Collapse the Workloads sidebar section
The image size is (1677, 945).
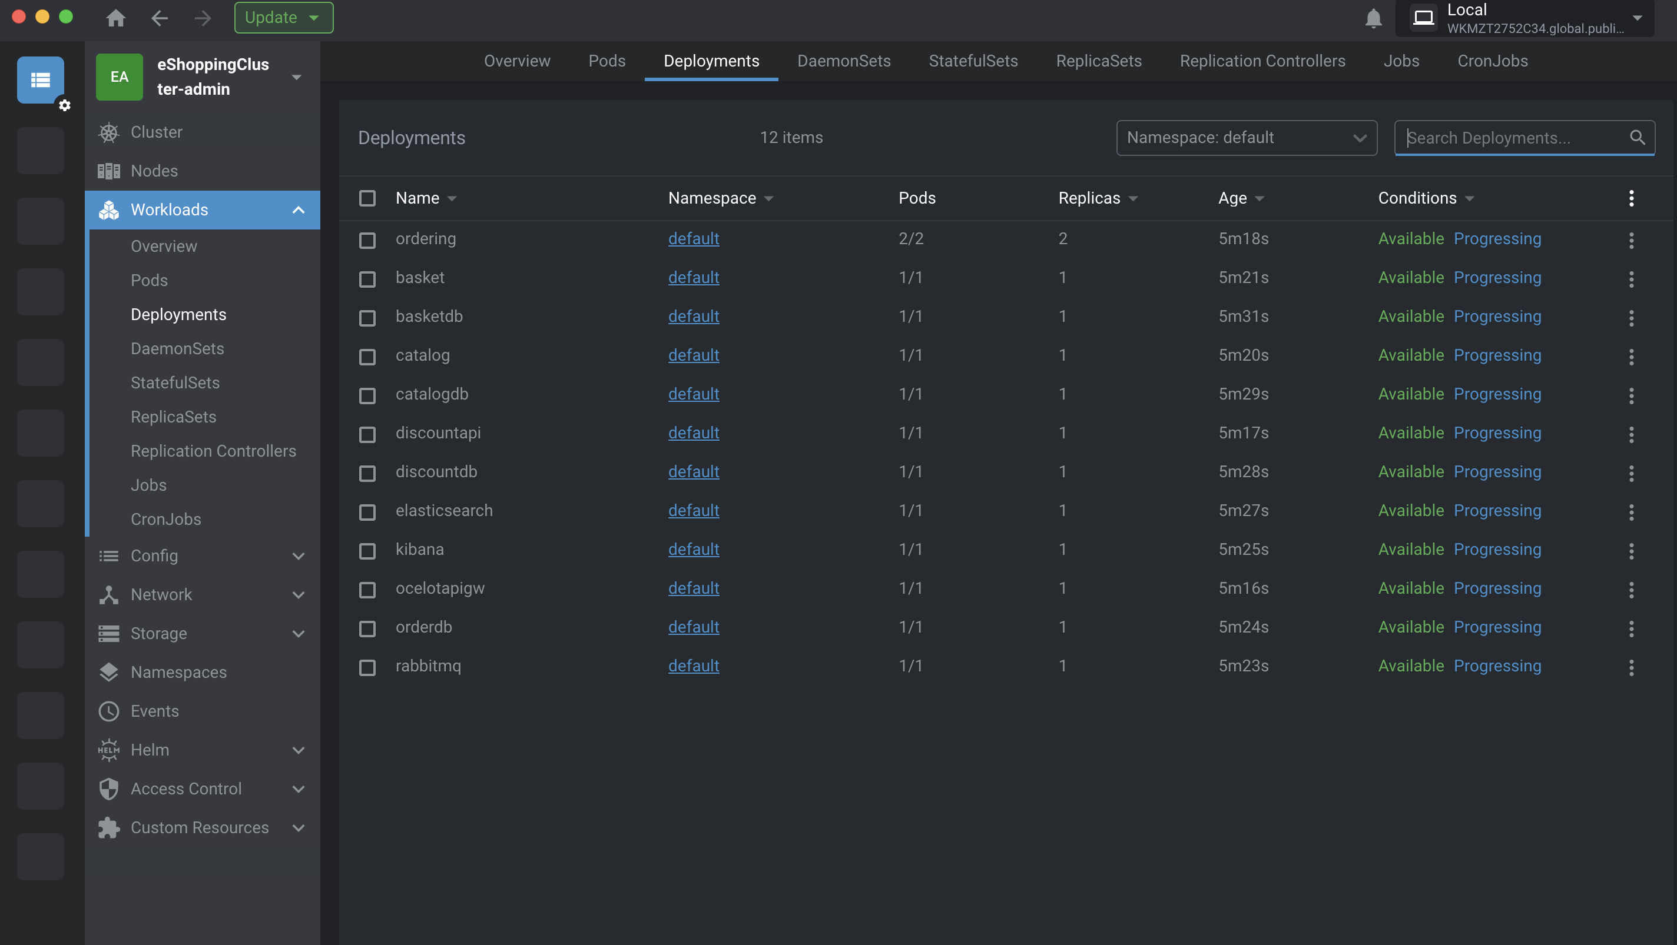tap(298, 209)
